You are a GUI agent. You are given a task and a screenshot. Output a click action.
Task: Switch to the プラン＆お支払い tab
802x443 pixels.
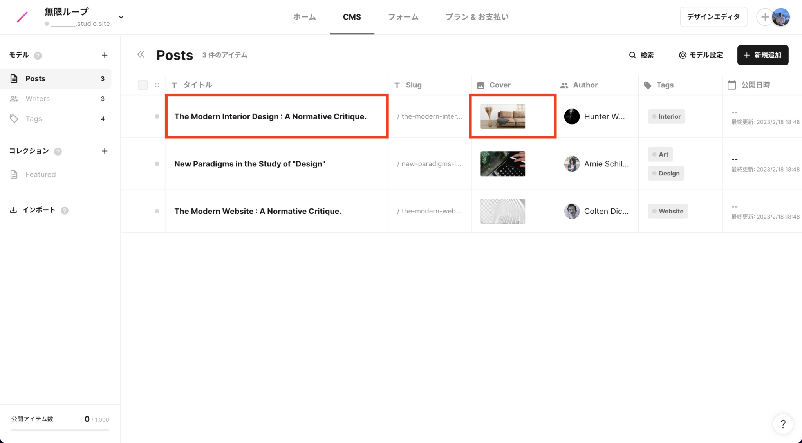(x=477, y=17)
